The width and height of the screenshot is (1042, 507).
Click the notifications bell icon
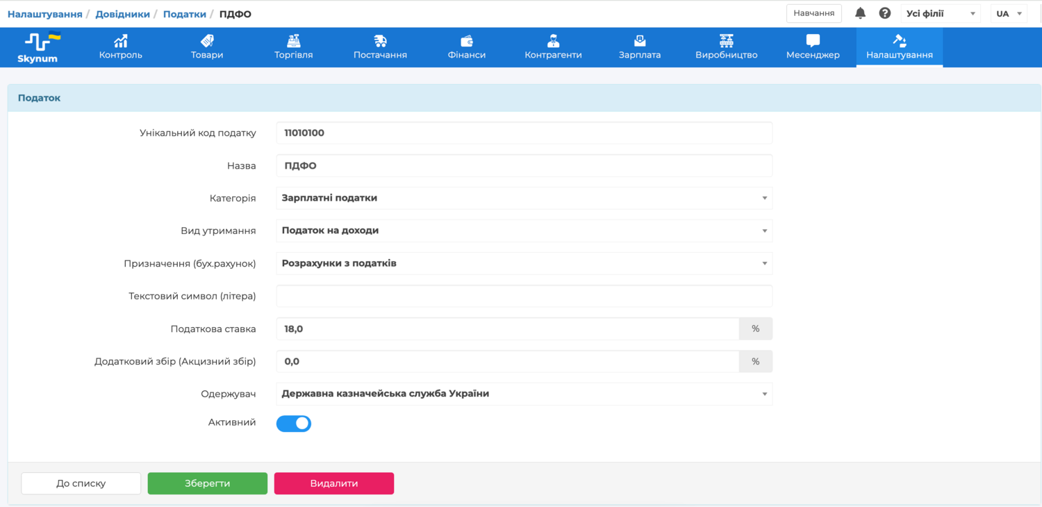click(860, 13)
